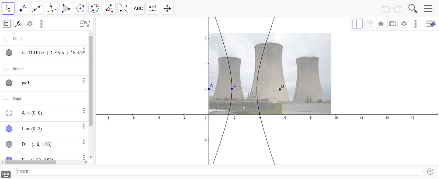Select the Angle tool
The width and height of the screenshot is (439, 179).
tap(109, 8)
